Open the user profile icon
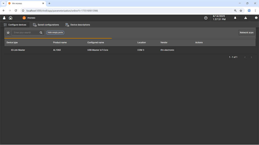 (4, 18)
